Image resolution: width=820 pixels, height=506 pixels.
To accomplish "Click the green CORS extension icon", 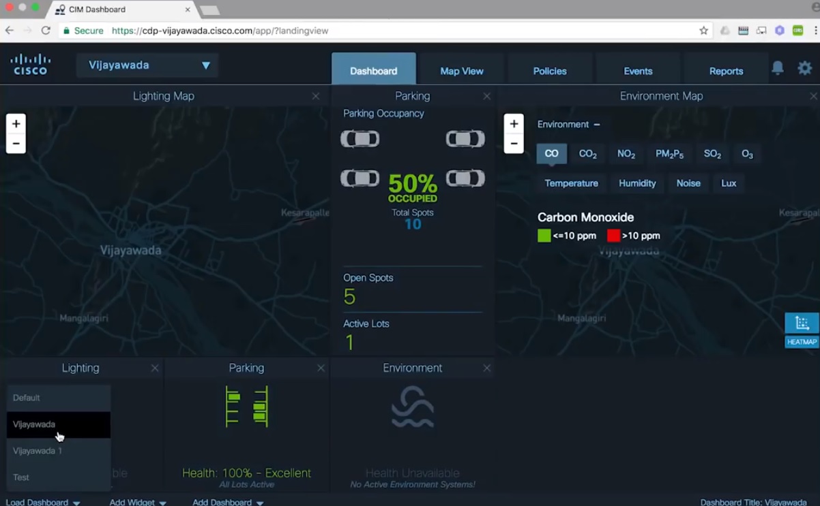I will pyautogui.click(x=797, y=31).
